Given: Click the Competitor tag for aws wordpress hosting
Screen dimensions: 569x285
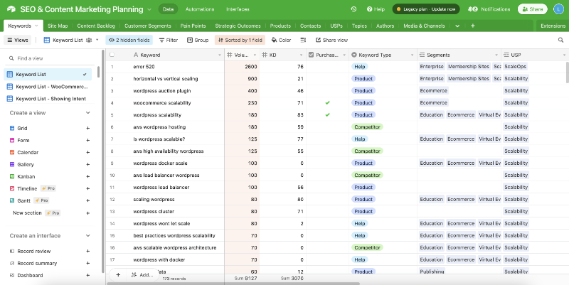Looking at the screenshot, I should (x=367, y=127).
